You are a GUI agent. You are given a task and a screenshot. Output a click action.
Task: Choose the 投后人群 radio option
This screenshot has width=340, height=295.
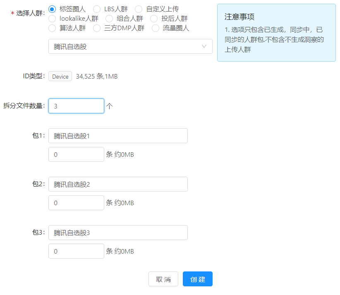click(x=154, y=19)
